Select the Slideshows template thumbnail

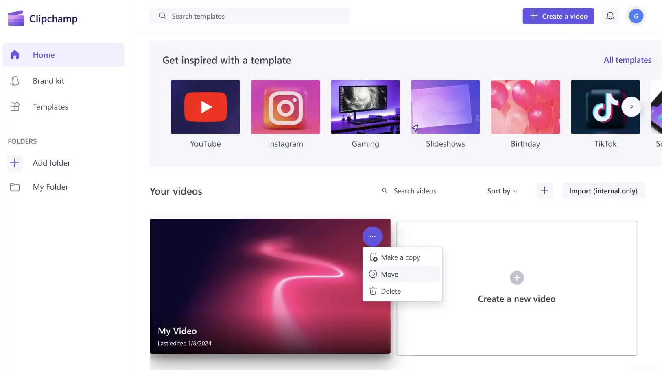tap(445, 107)
